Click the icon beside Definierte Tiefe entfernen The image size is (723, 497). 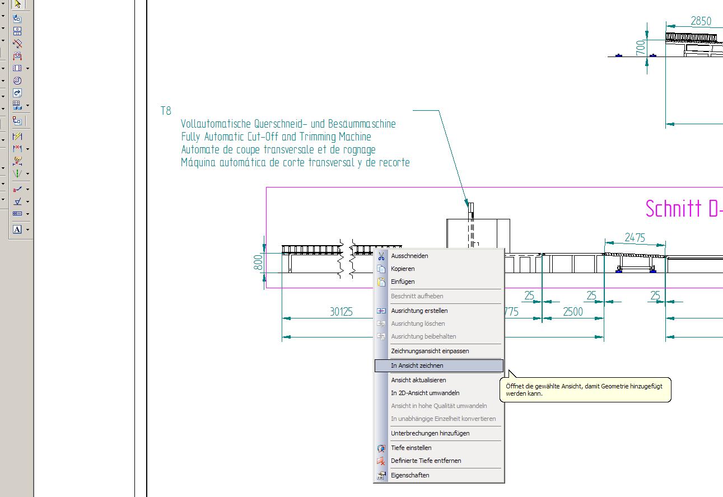click(x=381, y=461)
